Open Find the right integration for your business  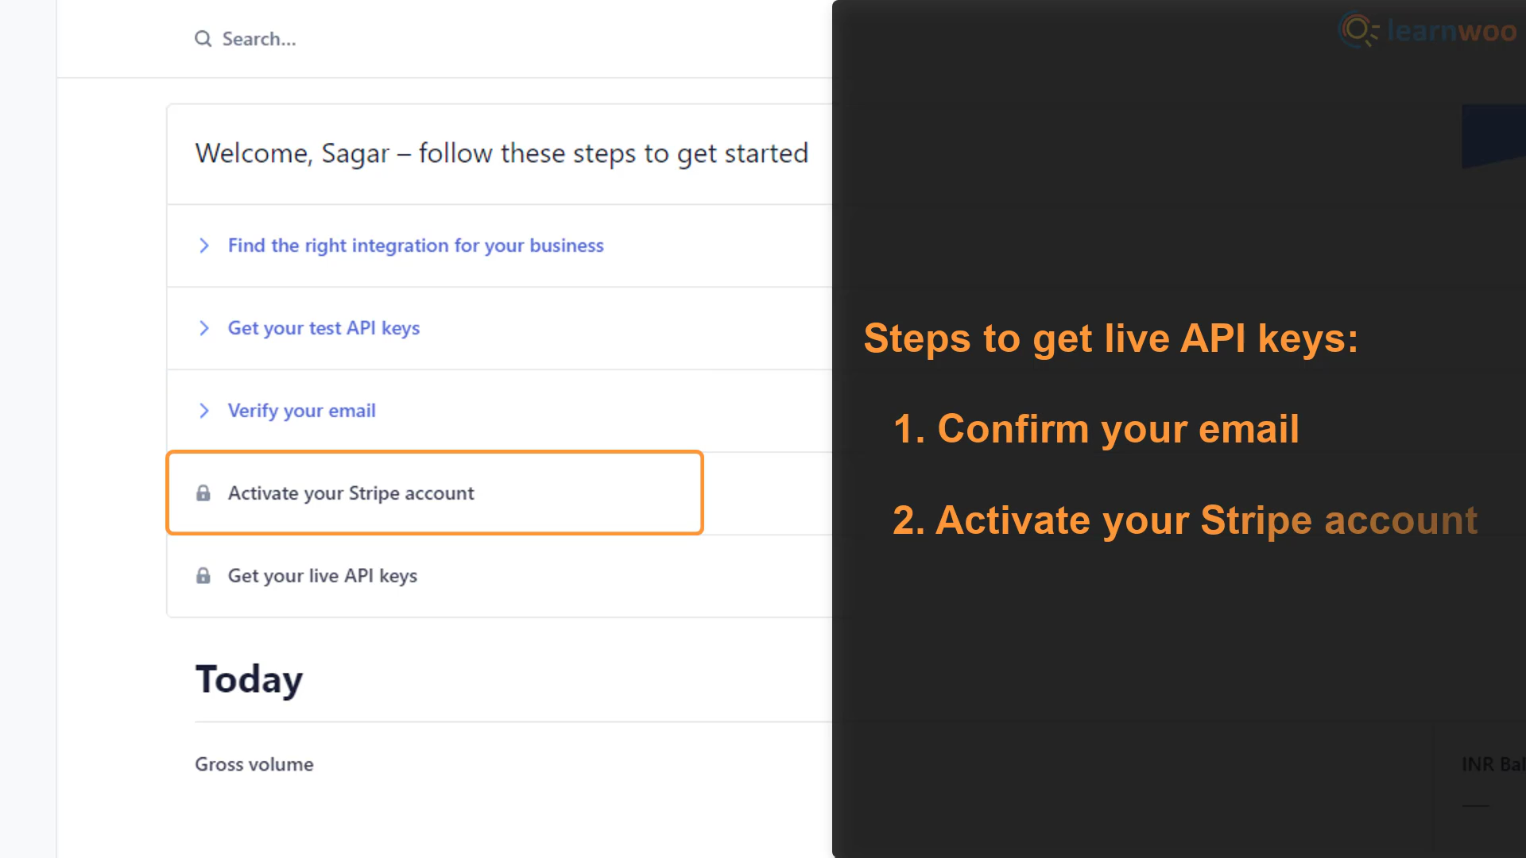coord(416,245)
